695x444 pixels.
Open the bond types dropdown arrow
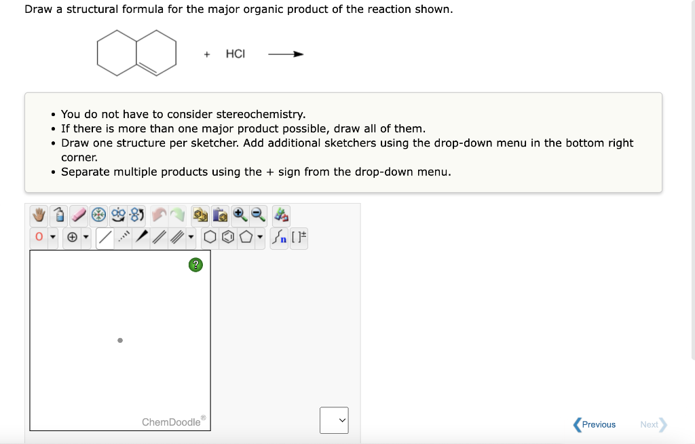point(191,238)
